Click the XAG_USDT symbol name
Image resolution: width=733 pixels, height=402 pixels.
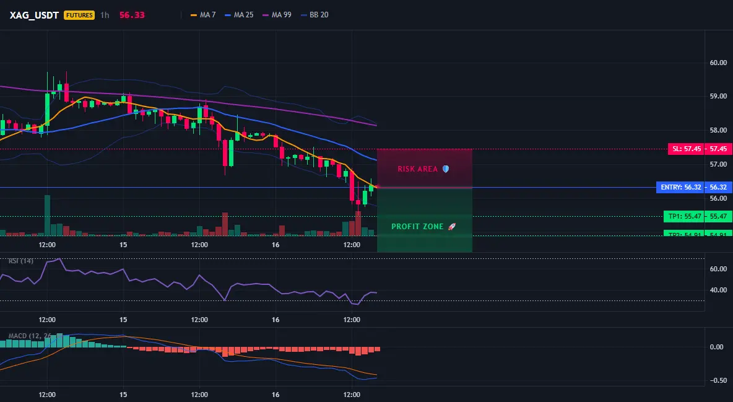pyautogui.click(x=34, y=15)
